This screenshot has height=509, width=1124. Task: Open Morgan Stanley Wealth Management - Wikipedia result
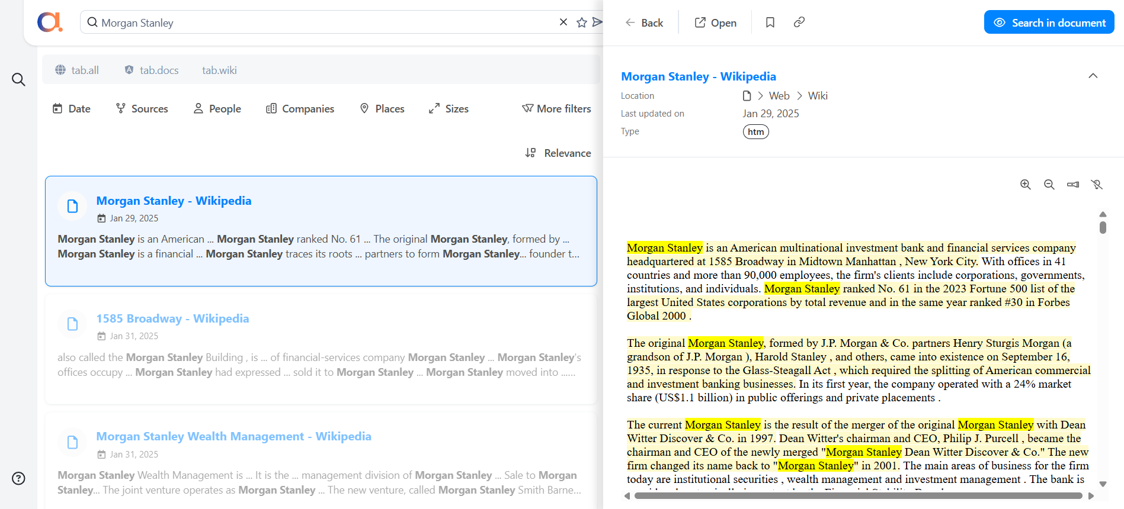click(233, 436)
